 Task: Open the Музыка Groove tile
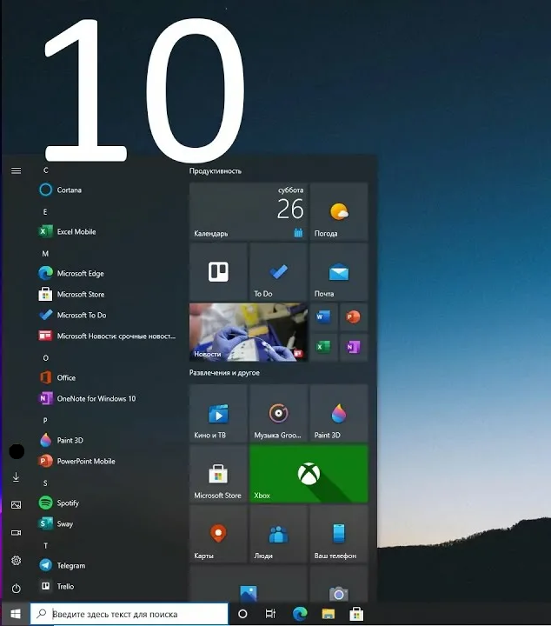pos(278,414)
